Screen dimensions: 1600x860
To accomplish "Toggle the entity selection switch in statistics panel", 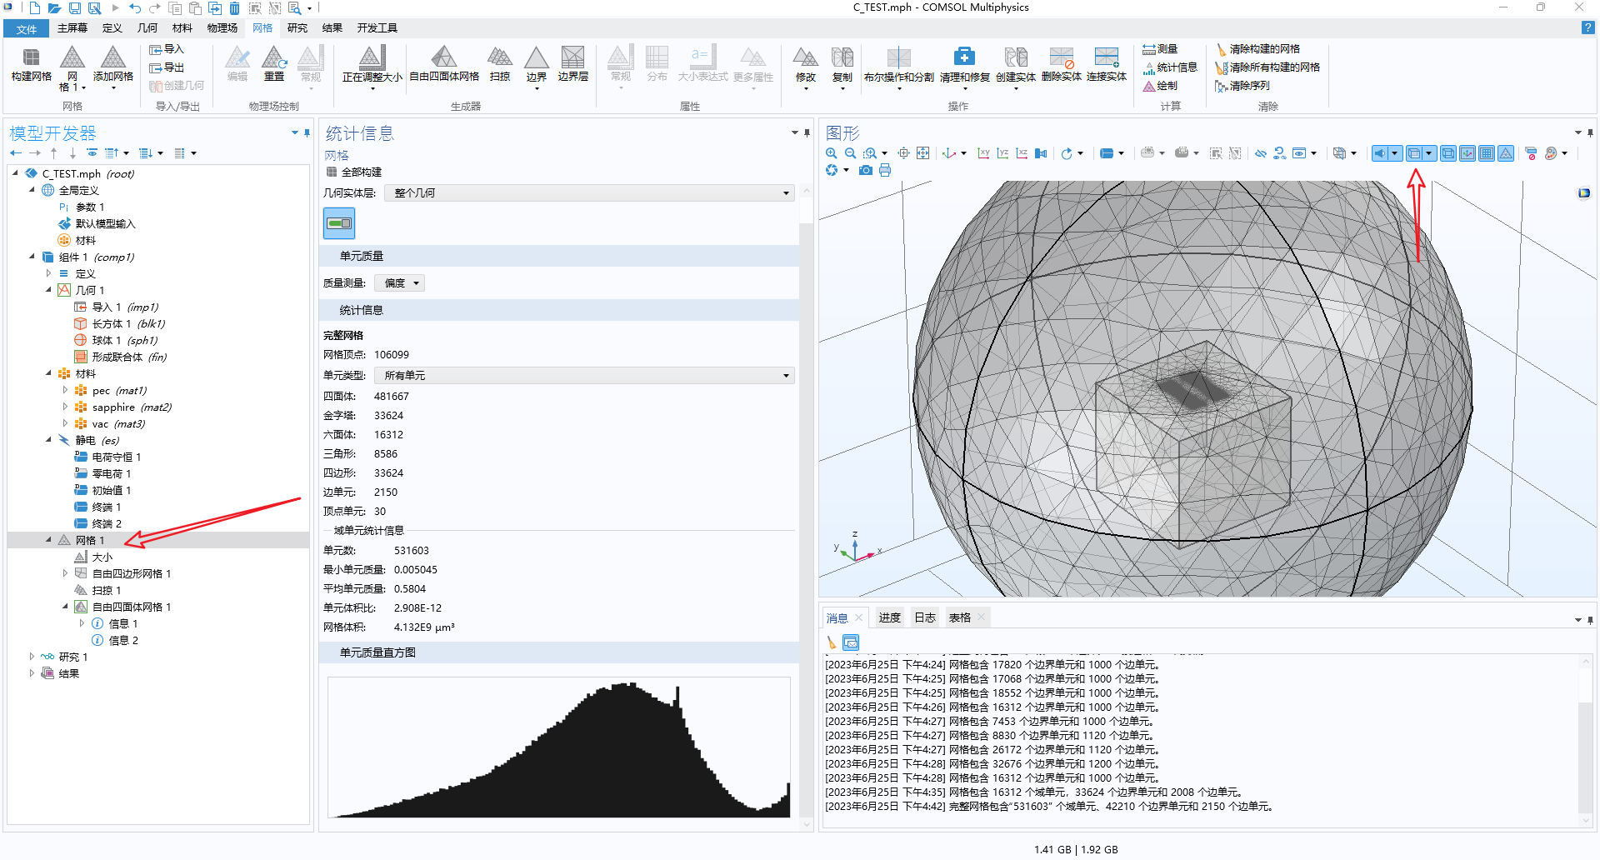I will [339, 223].
